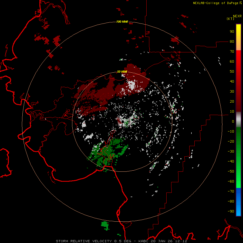Click the '50 NMI' range ring label
This screenshot has height=243, width=243.
[122, 72]
